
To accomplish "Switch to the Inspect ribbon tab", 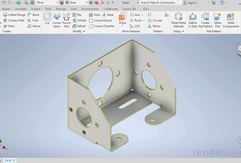I will [36, 9].
